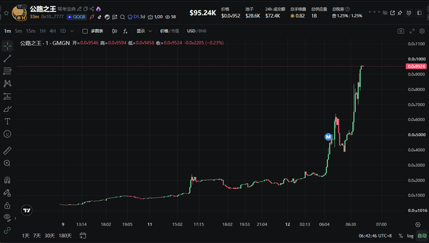Set range to 180天
Viewport: 429px width, 243px height.
(x=65, y=235)
